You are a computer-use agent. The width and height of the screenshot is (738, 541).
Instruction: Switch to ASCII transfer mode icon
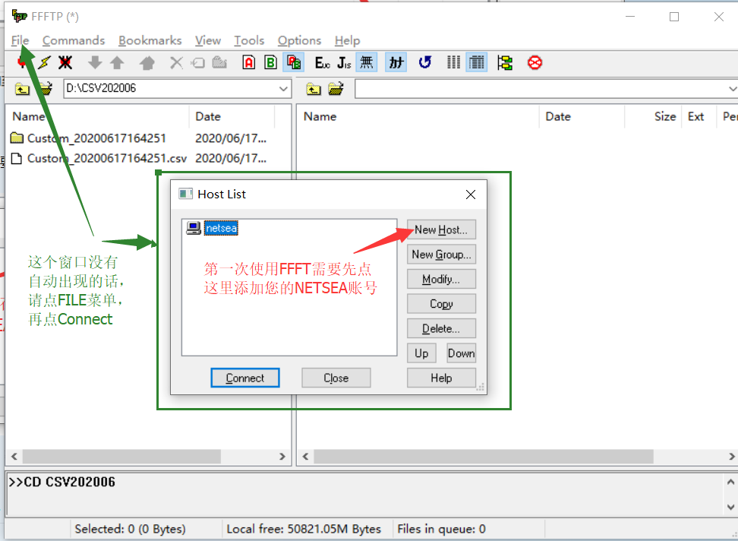tap(249, 62)
